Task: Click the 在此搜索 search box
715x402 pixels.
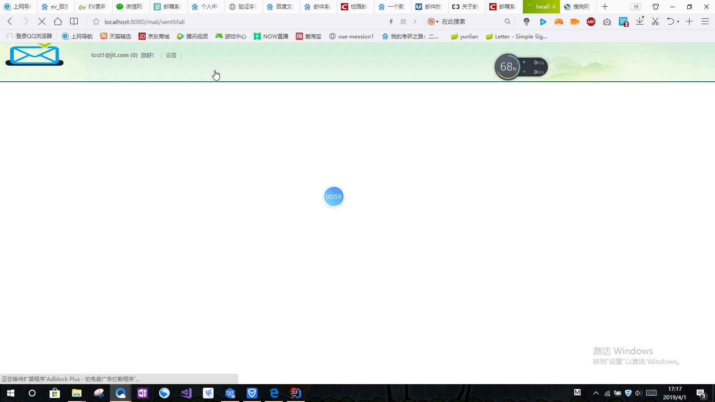Action: 469,21
